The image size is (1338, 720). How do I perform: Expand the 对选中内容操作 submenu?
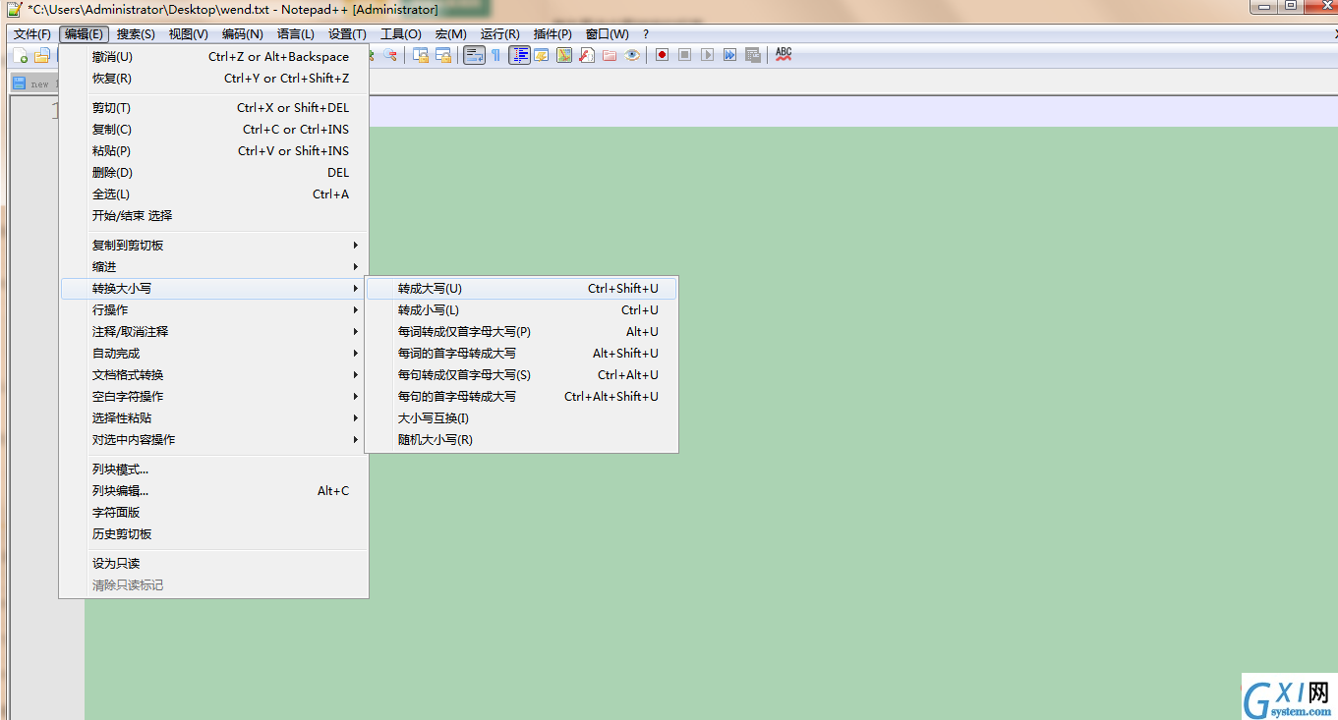[213, 440]
